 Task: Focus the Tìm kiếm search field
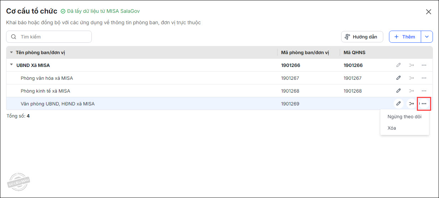click(54, 37)
